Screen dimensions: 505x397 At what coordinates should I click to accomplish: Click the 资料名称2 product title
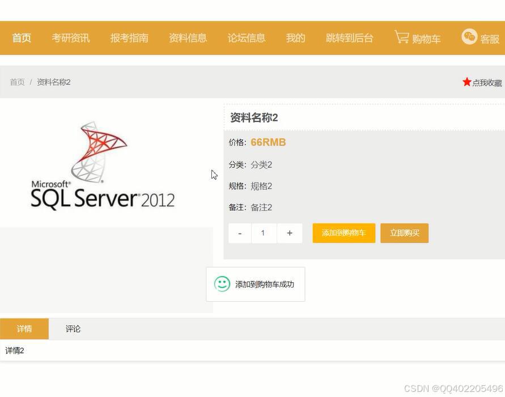254,117
